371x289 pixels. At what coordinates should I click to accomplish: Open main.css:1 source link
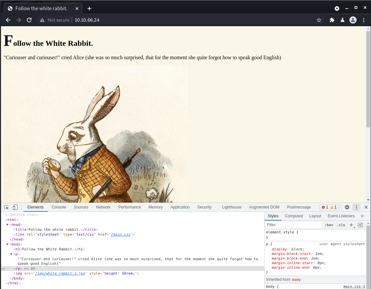354,287
